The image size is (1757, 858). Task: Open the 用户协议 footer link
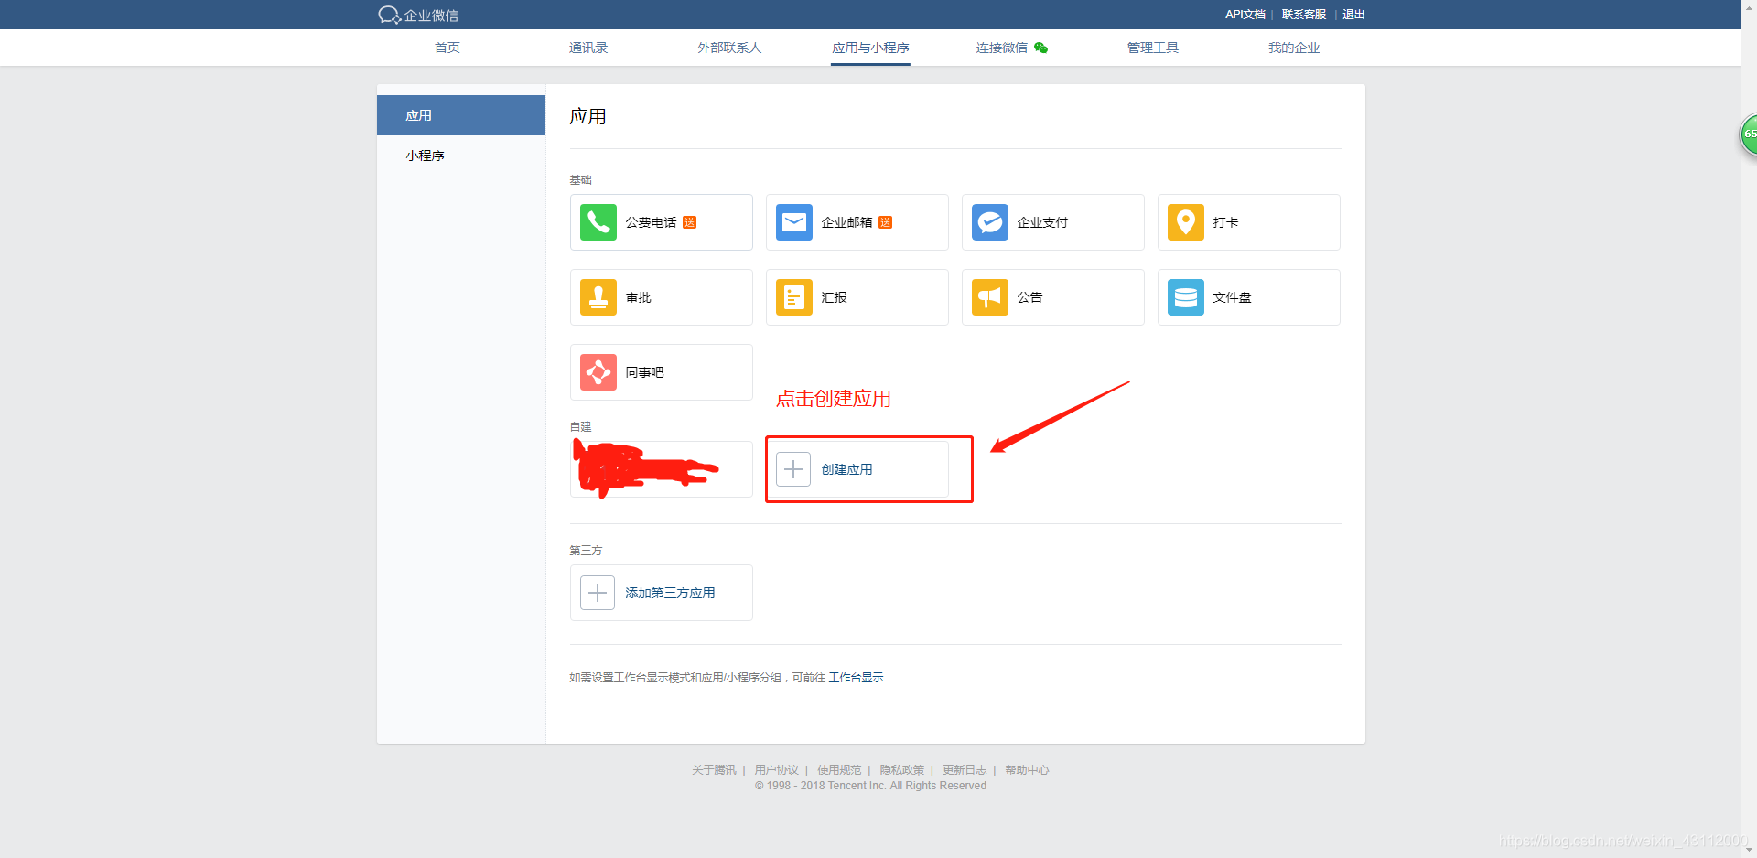[x=776, y=770]
